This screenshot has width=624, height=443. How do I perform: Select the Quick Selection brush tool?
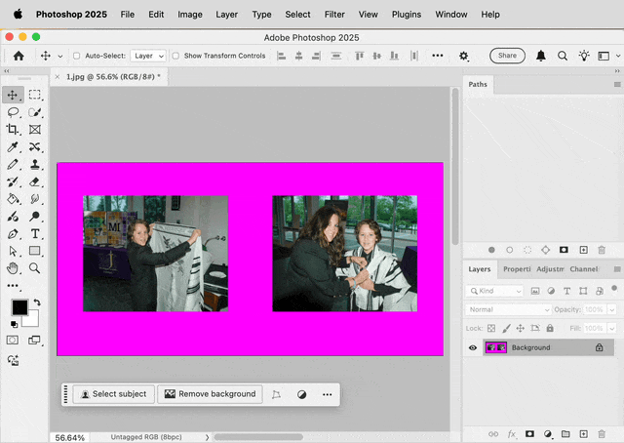35,112
